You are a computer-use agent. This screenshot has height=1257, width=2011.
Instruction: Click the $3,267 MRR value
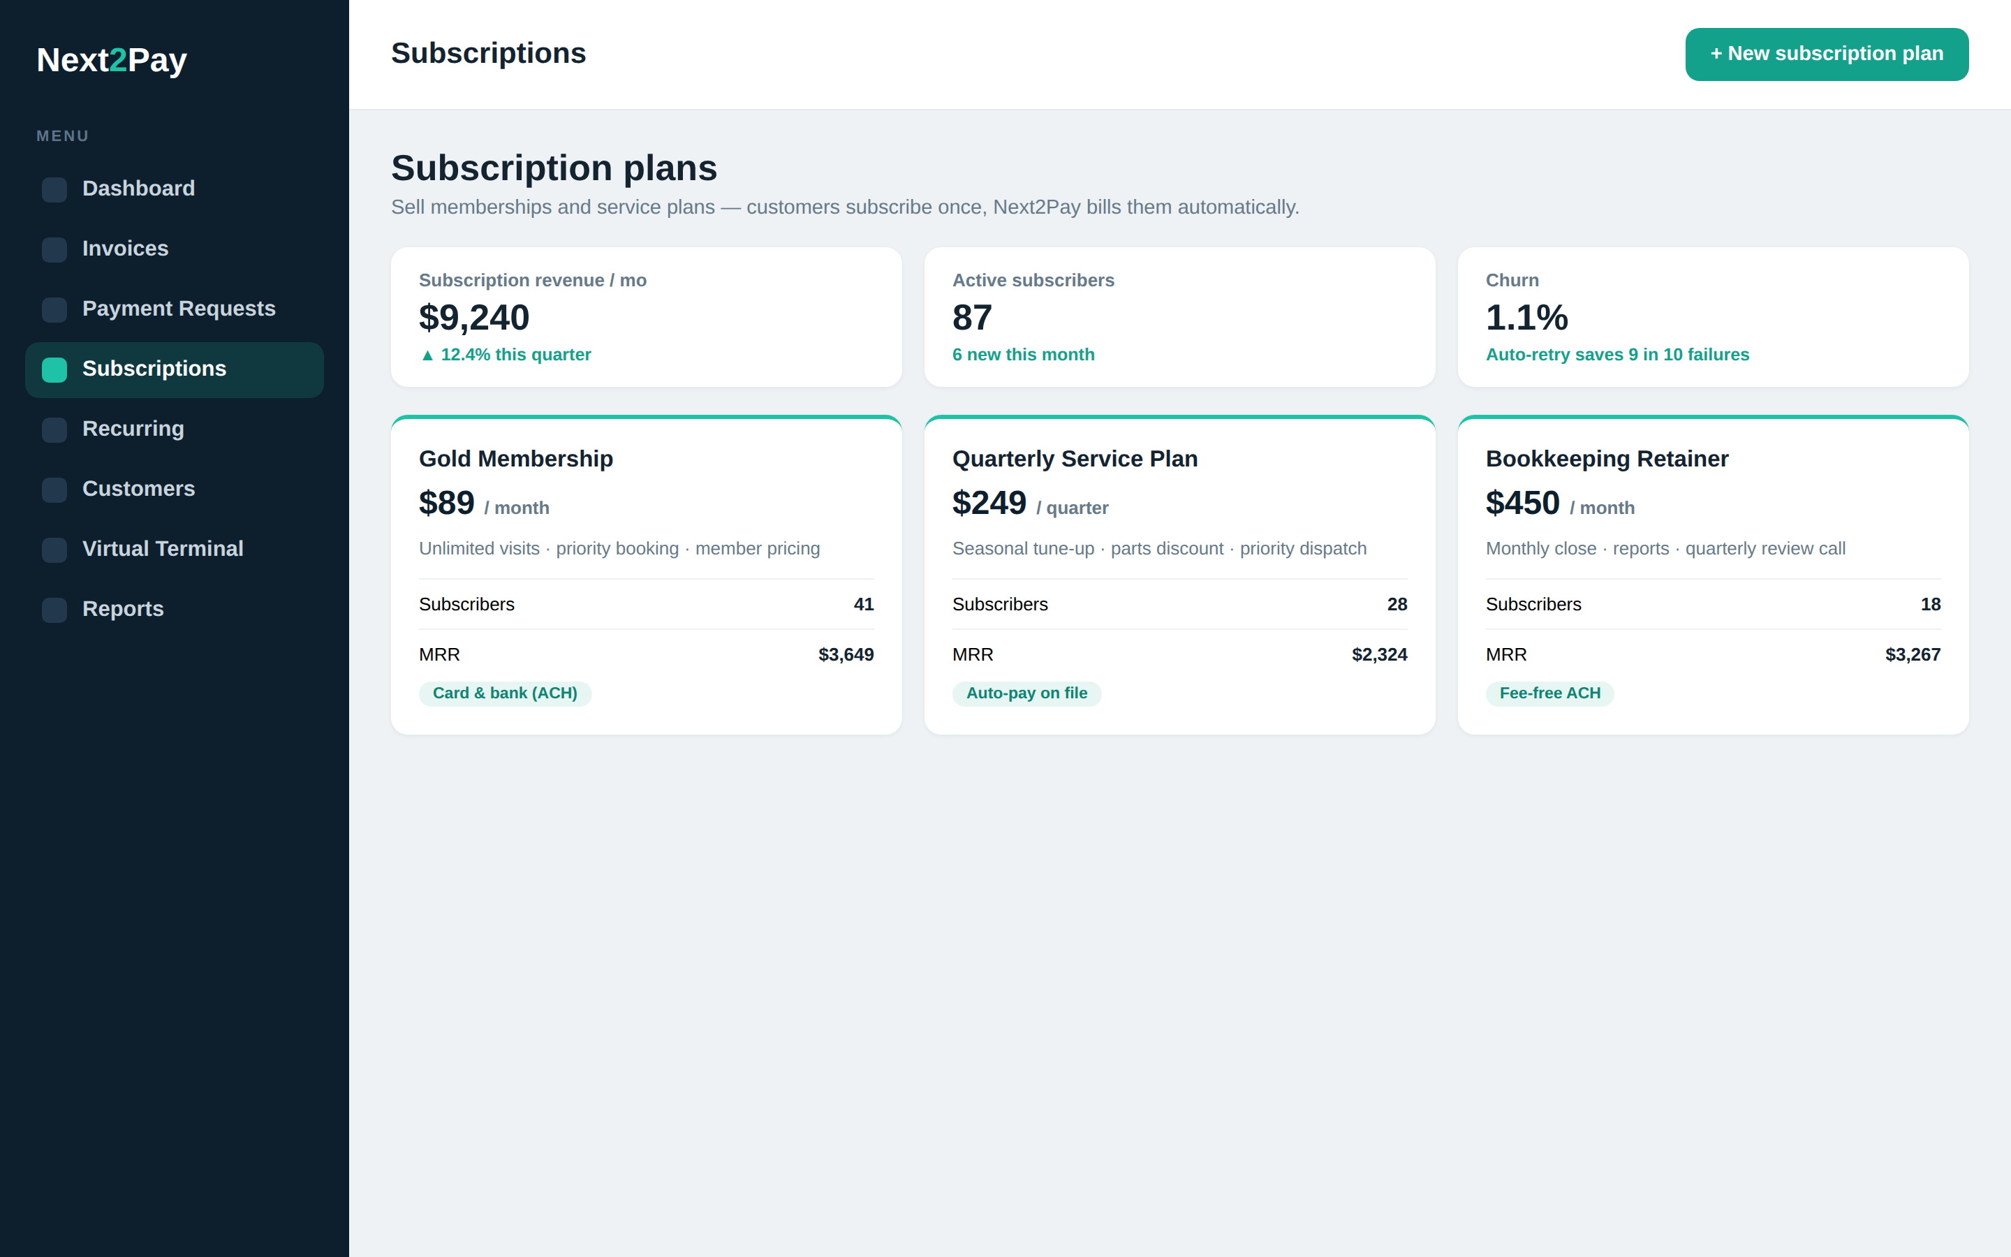click(x=1913, y=655)
